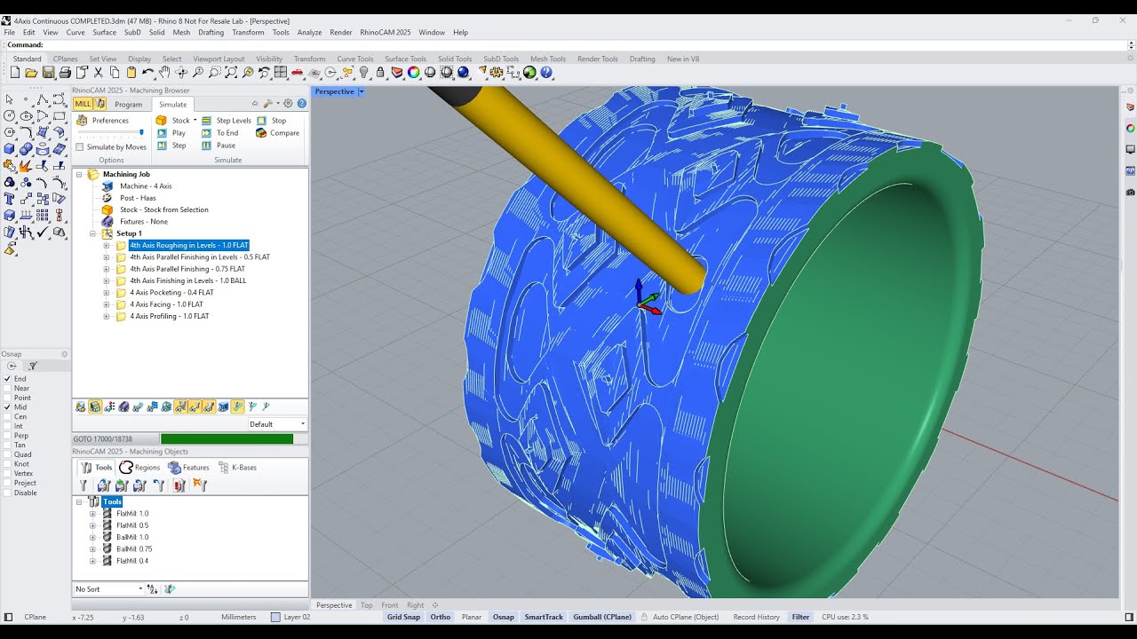
Task: Click the blue Help question mark toolbar icon
Action: pyautogui.click(x=546, y=73)
